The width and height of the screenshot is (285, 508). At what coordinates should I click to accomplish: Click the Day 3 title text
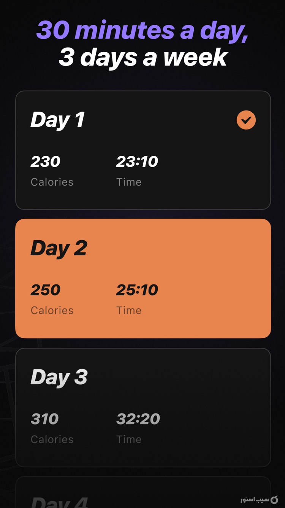click(59, 377)
